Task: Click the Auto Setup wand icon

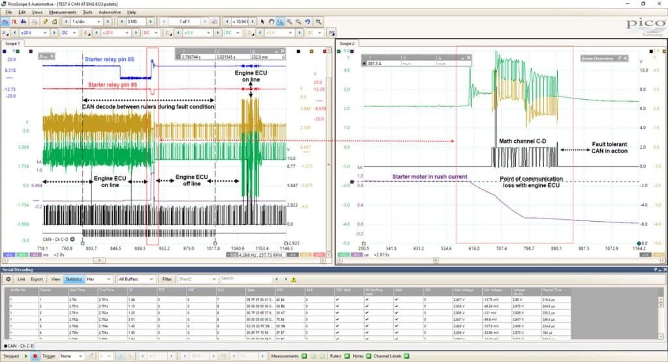Action: (45, 22)
